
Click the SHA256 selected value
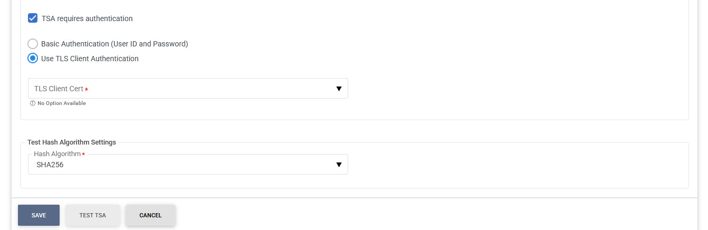pyautogui.click(x=50, y=165)
